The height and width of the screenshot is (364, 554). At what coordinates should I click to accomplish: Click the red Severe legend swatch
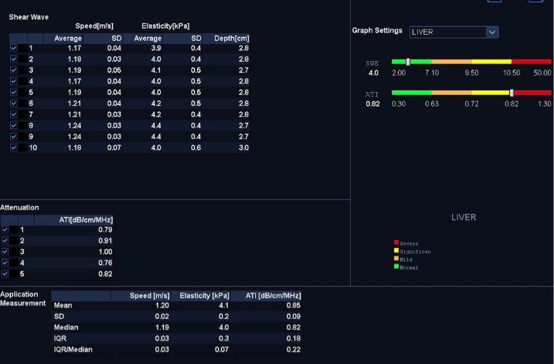[x=396, y=243]
